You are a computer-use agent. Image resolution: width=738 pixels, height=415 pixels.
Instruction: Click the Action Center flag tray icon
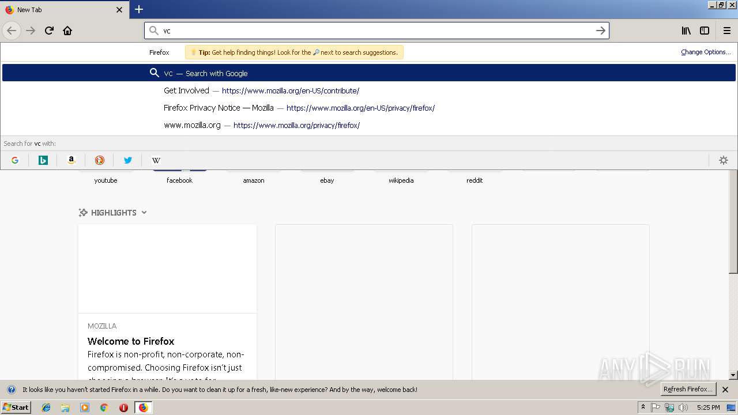pos(656,408)
